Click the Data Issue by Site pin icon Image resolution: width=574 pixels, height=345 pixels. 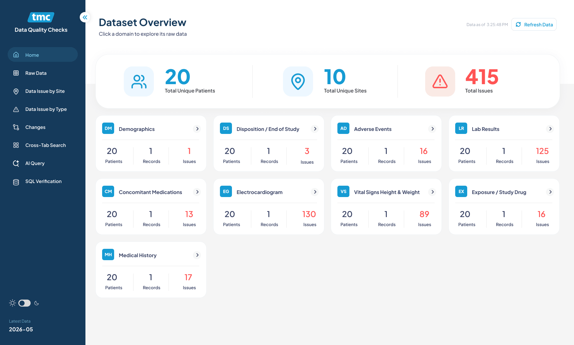click(16, 91)
